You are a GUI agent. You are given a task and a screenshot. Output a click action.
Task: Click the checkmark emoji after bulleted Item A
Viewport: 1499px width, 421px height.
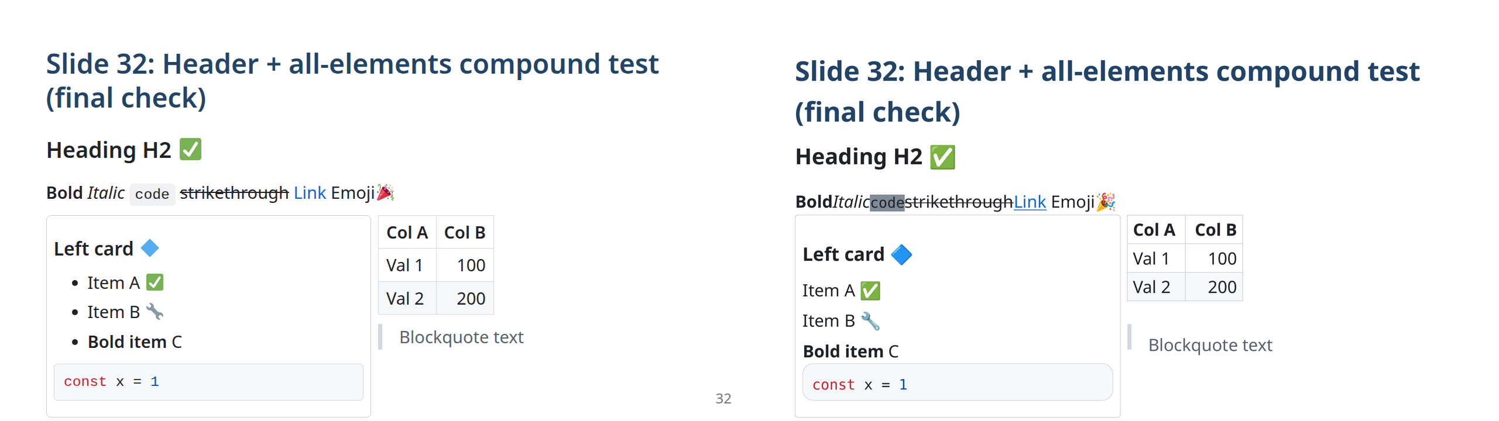(155, 282)
